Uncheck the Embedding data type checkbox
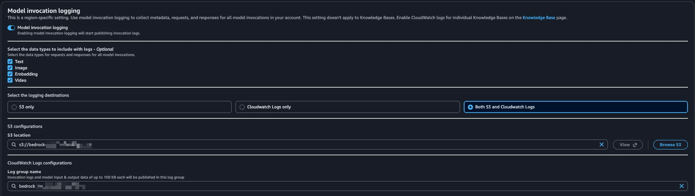 coord(10,74)
